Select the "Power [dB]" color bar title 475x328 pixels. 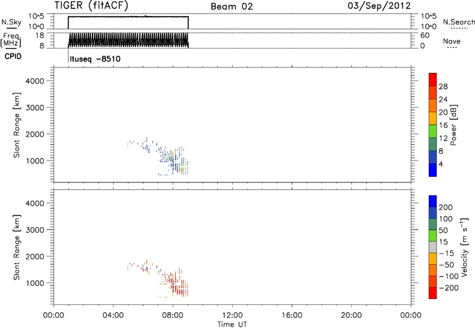coord(453,125)
